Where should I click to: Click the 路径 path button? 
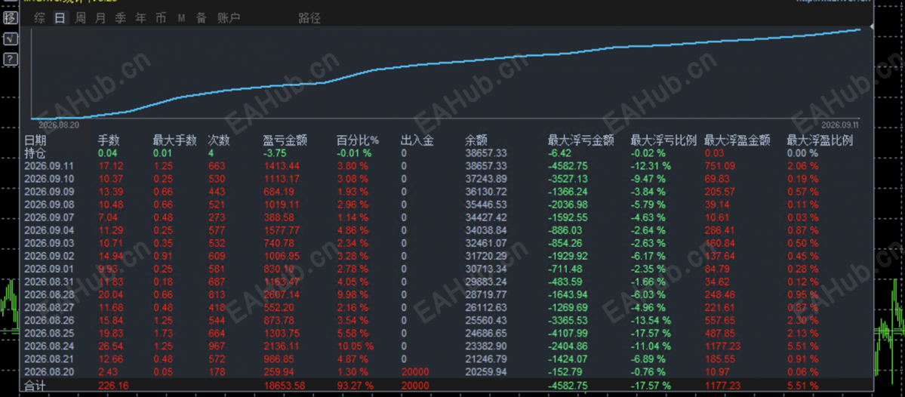point(309,18)
